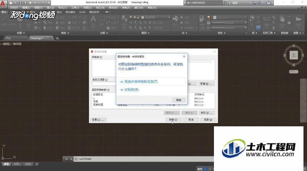Click customization icon at status bar right end

point(305,169)
